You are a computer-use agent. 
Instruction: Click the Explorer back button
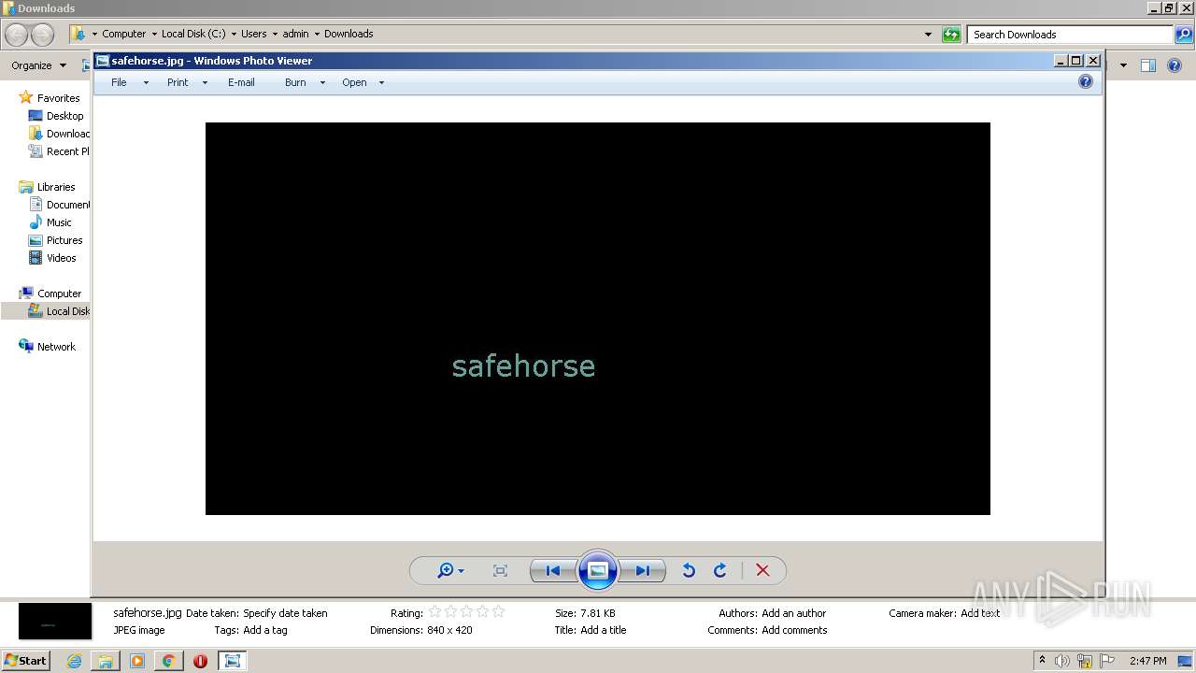click(17, 35)
